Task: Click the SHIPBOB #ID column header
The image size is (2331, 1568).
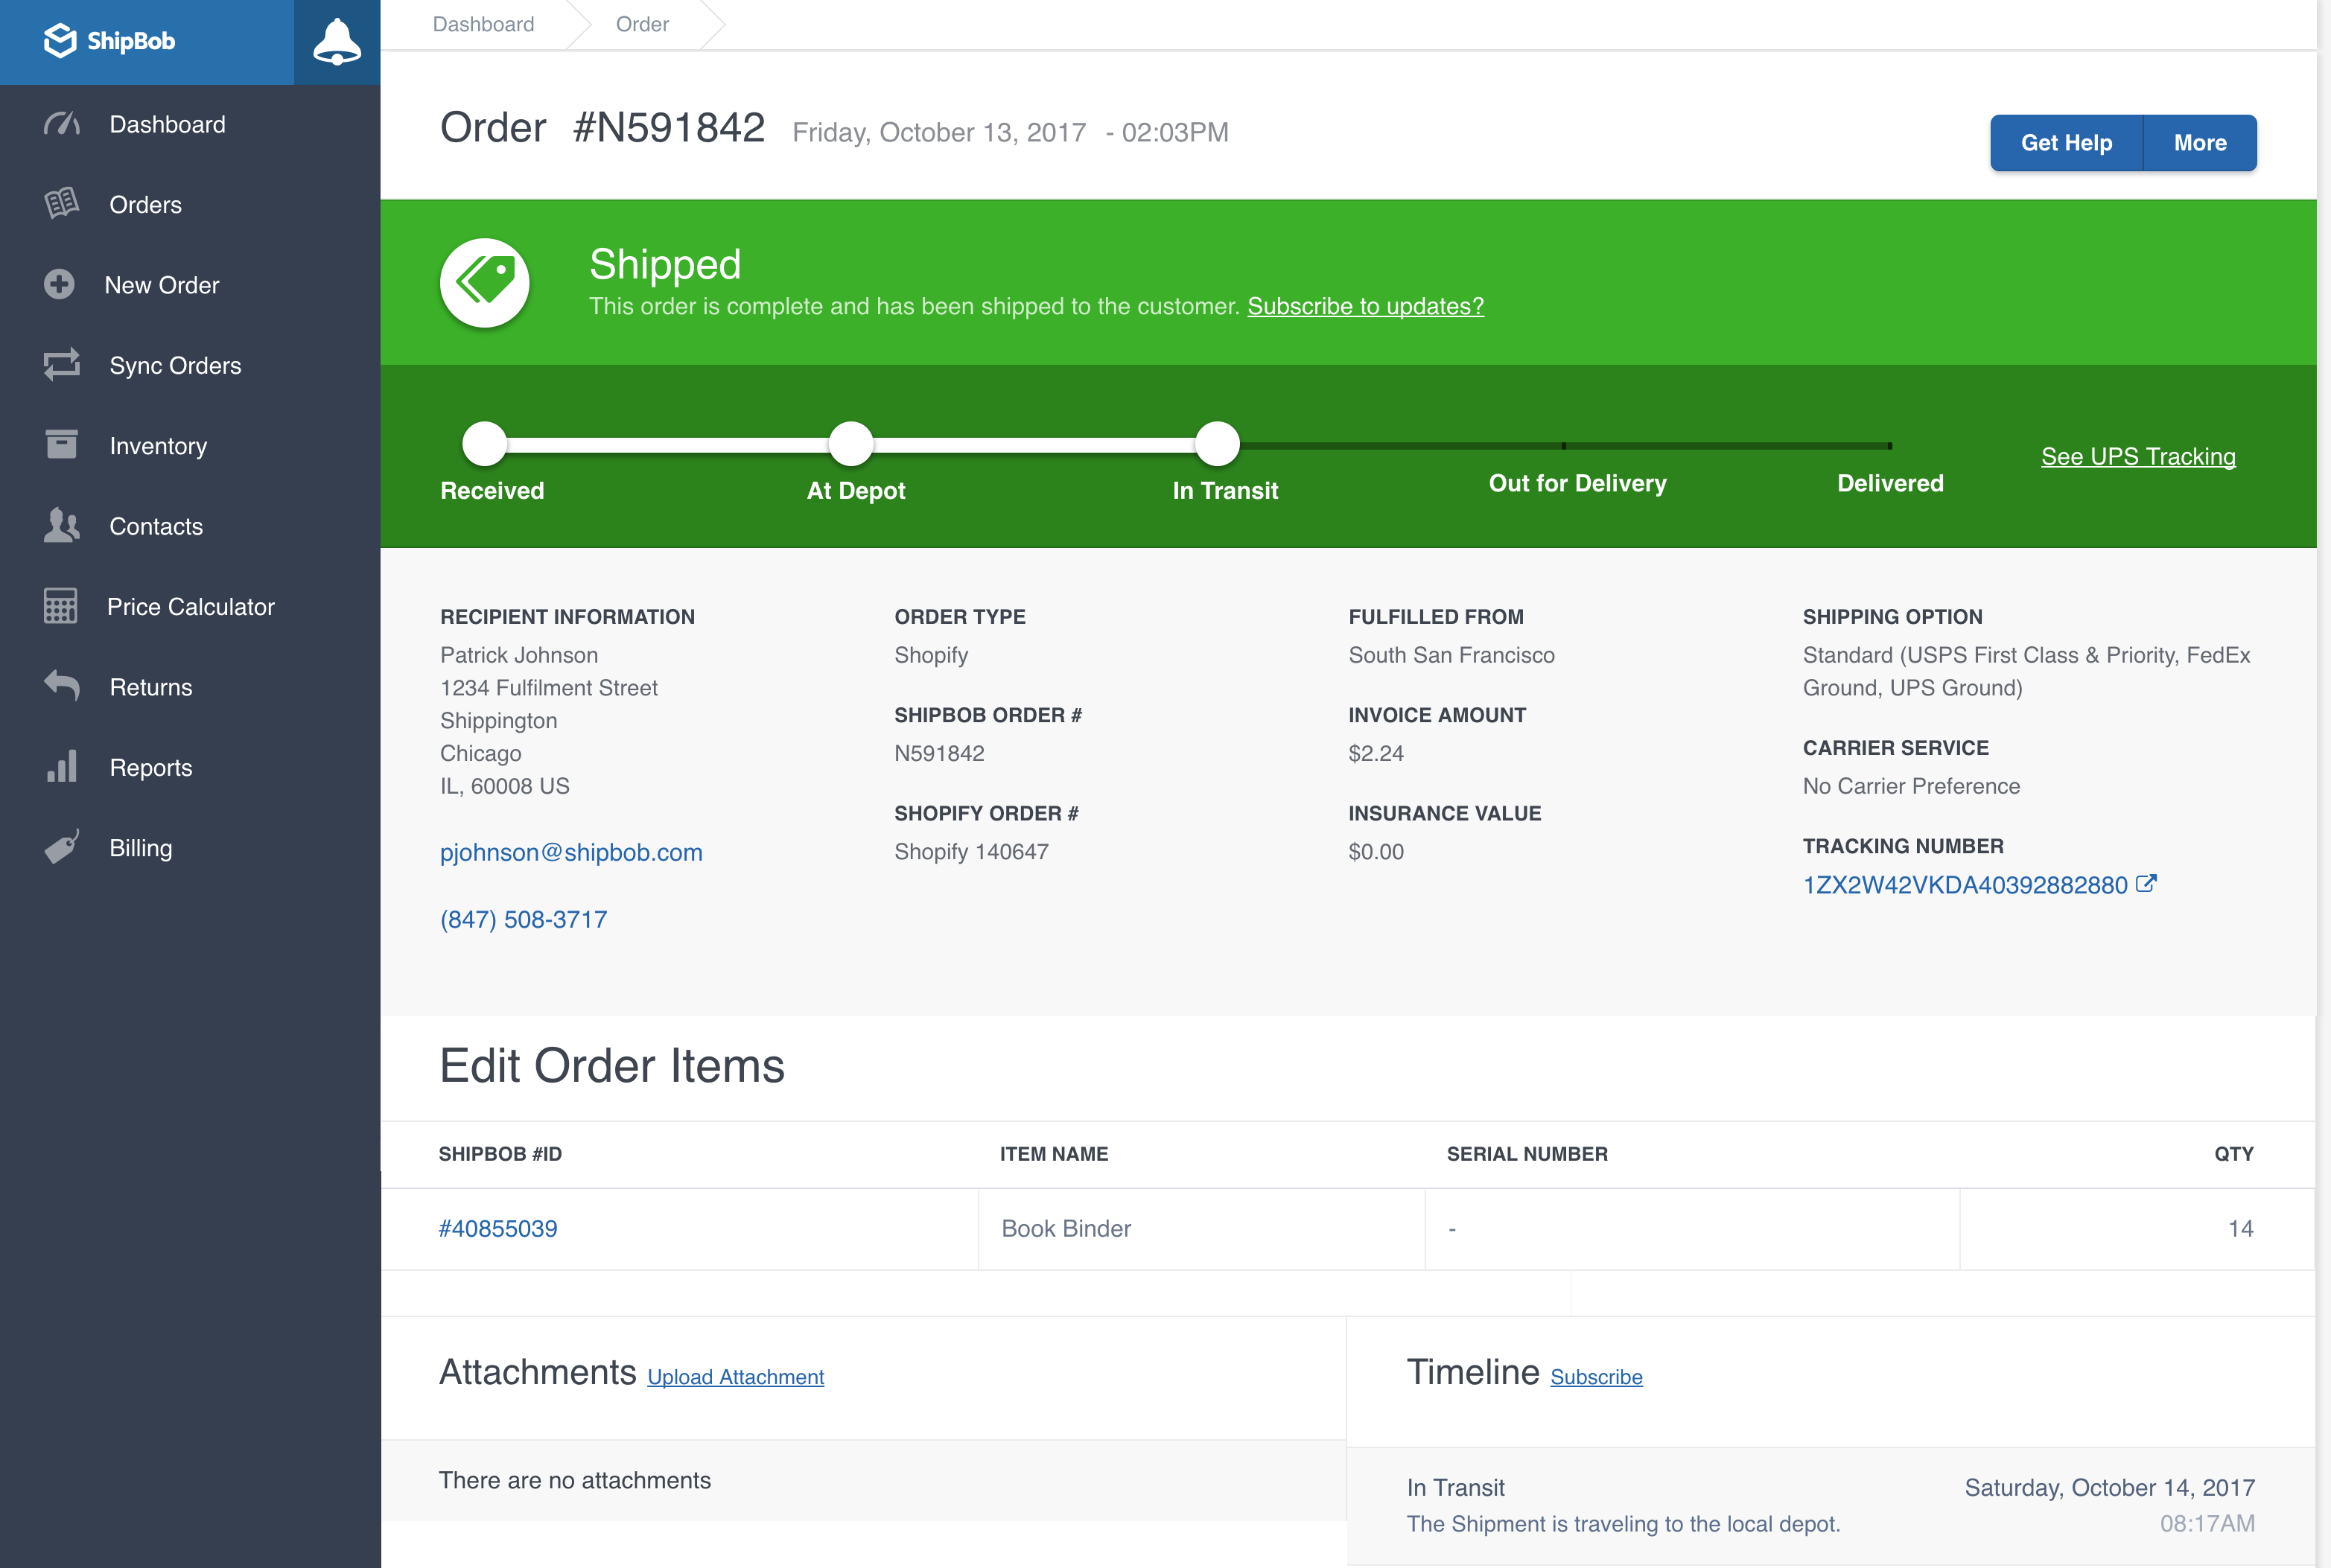Action: coord(500,1154)
